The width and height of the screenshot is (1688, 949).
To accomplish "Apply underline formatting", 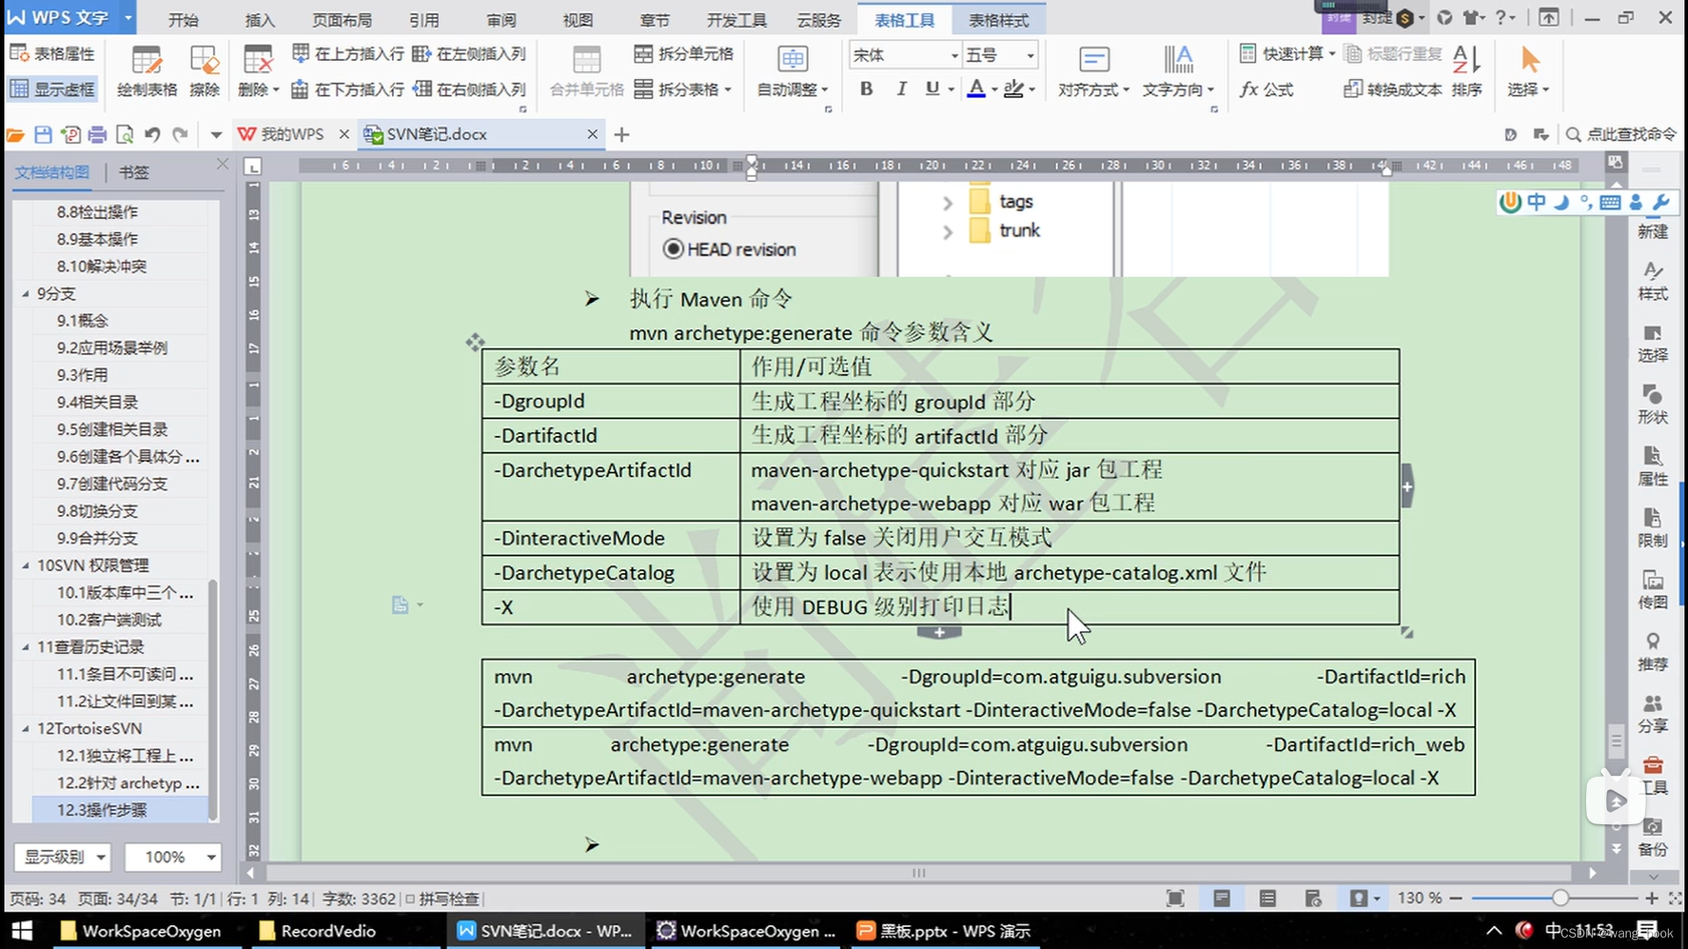I will coord(933,89).
